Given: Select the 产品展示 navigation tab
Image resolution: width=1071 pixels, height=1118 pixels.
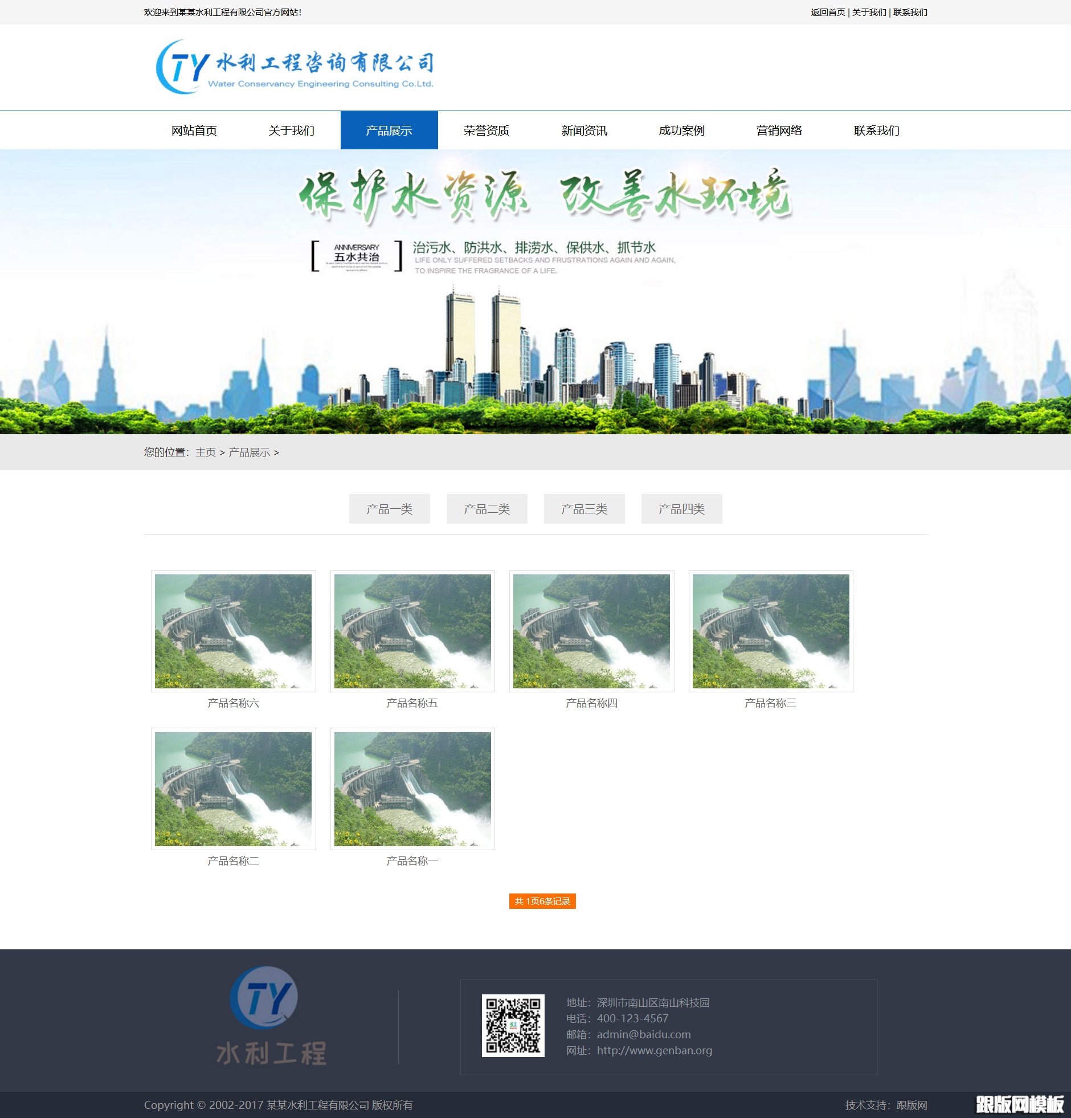Looking at the screenshot, I should point(389,130).
